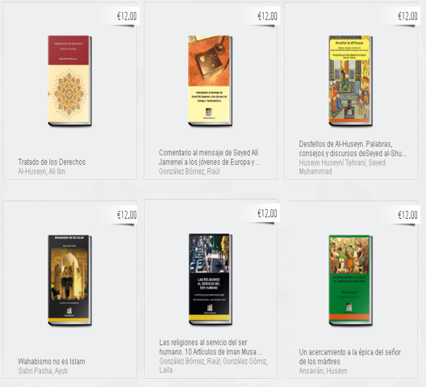426x387 pixels.
Task: Click author Ansarián, Huseyn
Action: [x=323, y=371]
